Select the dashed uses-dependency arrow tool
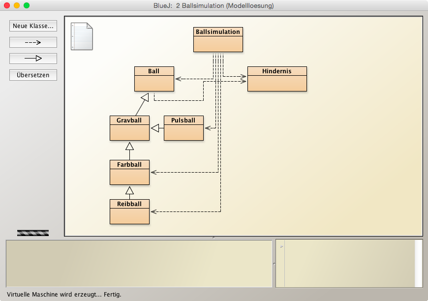 [x=33, y=42]
